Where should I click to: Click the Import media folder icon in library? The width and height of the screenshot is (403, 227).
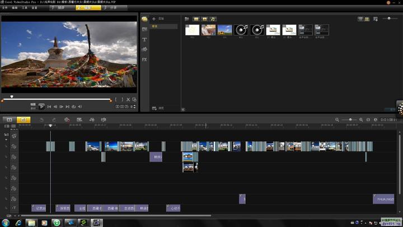(x=187, y=19)
